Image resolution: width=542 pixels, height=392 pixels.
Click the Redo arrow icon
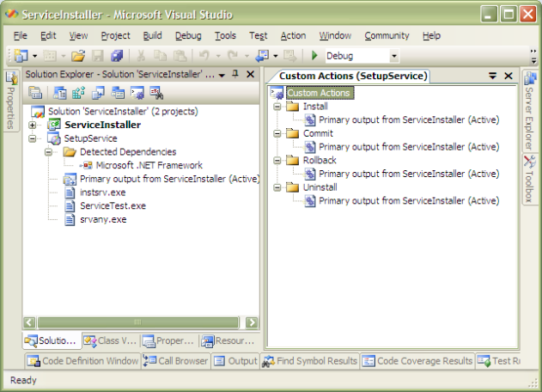[x=232, y=56]
